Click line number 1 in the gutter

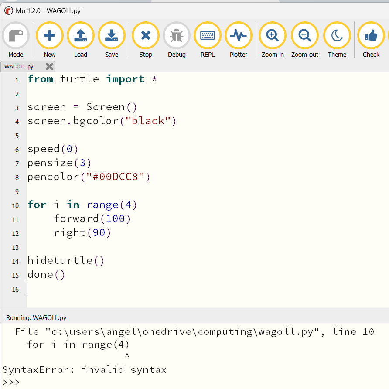[x=17, y=80]
